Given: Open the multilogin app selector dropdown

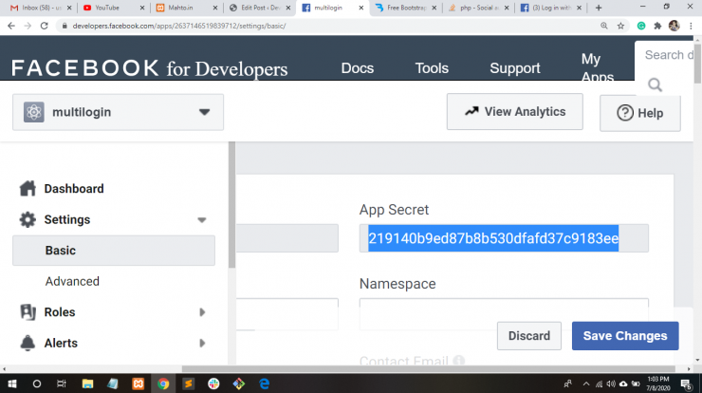Looking at the screenshot, I should [118, 112].
